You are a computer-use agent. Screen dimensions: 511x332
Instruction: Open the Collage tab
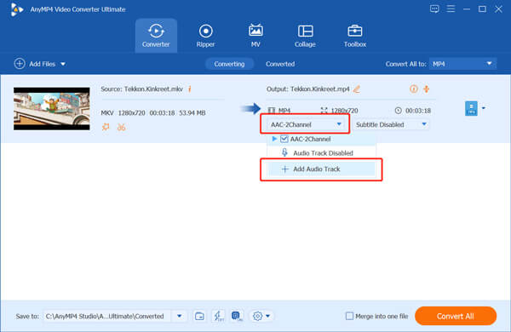[x=305, y=36]
